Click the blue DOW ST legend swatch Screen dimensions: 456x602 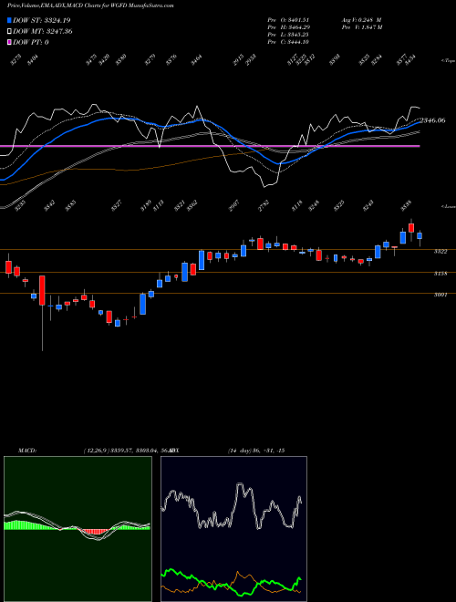[x=9, y=20]
